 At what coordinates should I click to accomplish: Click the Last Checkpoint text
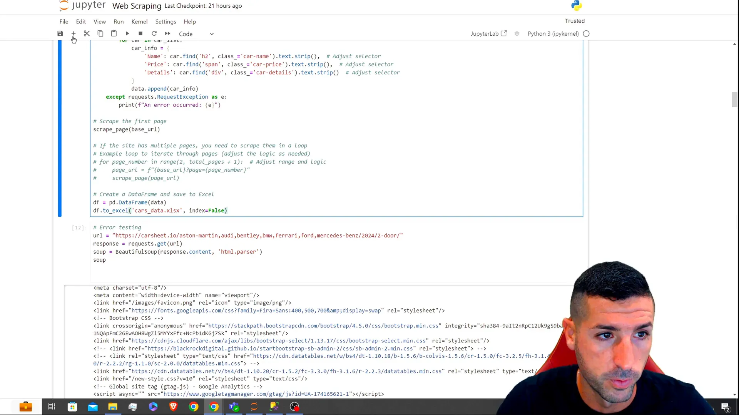(x=203, y=6)
